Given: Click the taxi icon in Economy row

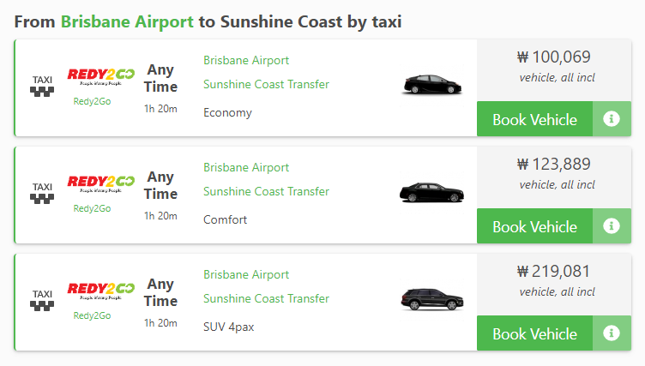Looking at the screenshot, I should pyautogui.click(x=42, y=86).
